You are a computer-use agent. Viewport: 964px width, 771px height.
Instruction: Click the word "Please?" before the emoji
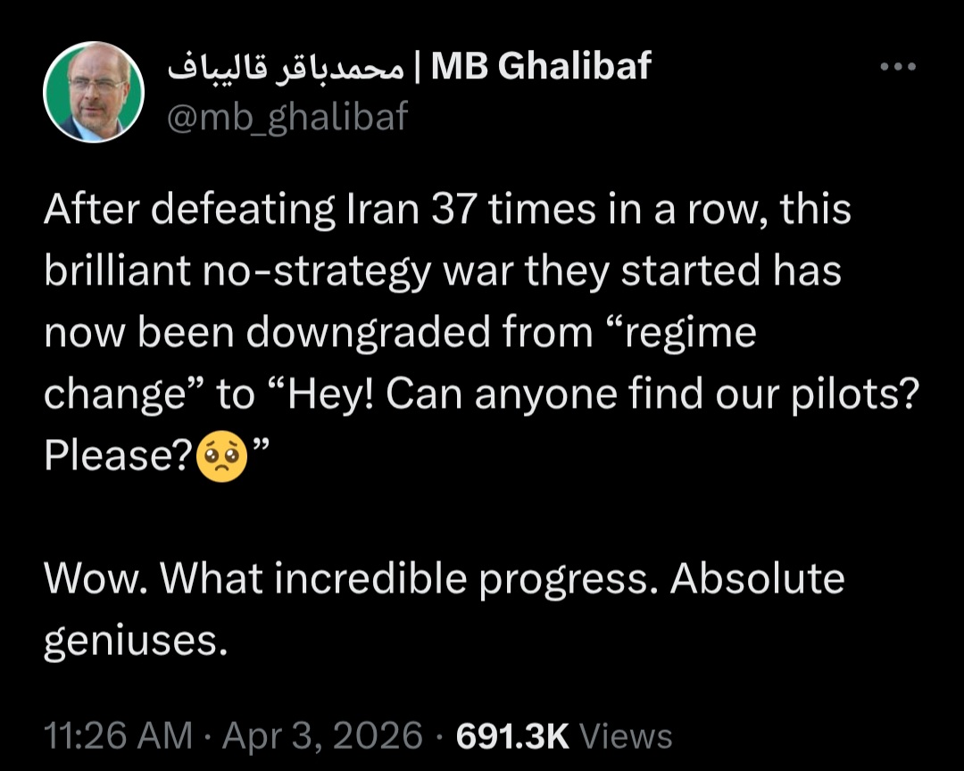point(118,456)
